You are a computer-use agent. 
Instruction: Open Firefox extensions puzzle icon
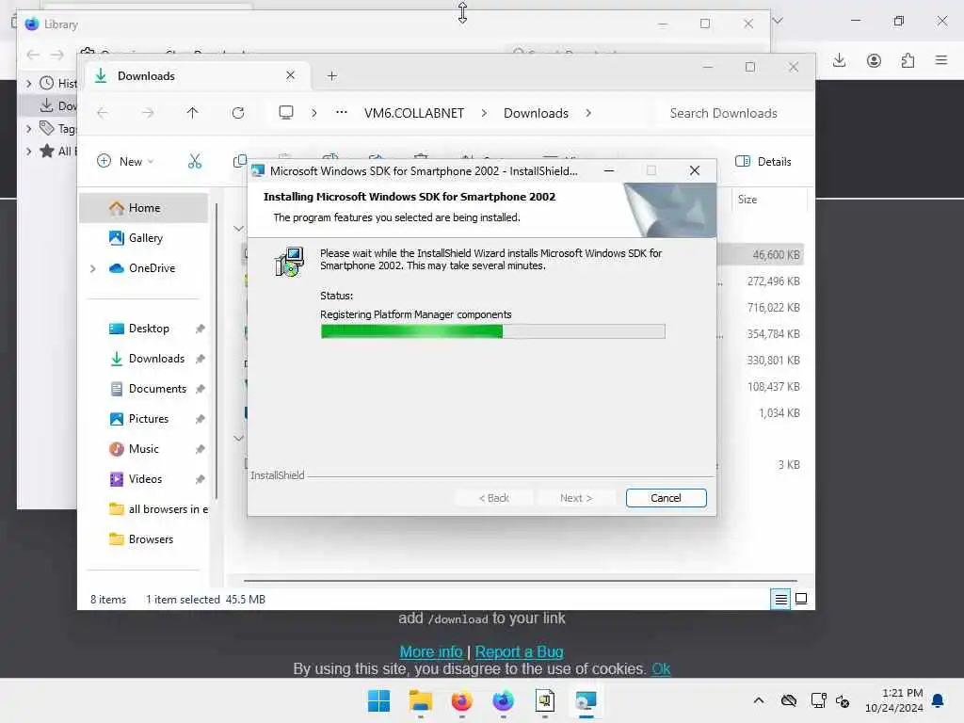[x=908, y=60]
